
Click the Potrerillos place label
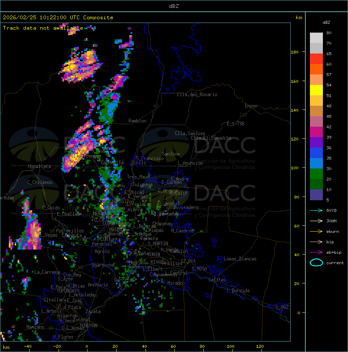70,231
